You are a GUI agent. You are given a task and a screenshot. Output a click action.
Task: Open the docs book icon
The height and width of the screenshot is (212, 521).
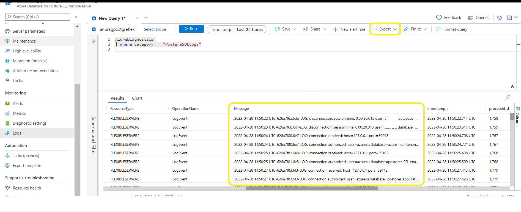coord(509,18)
